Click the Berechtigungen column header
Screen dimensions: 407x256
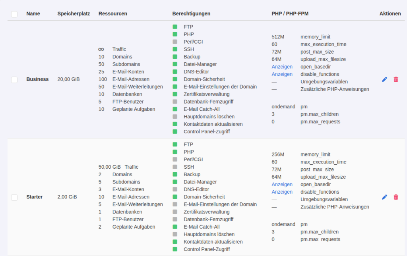point(191,13)
